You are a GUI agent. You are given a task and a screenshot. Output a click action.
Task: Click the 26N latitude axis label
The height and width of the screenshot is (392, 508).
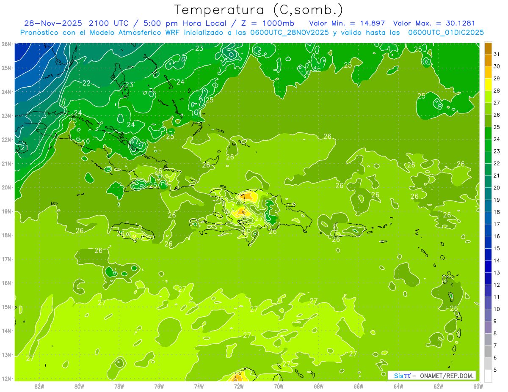6,44
